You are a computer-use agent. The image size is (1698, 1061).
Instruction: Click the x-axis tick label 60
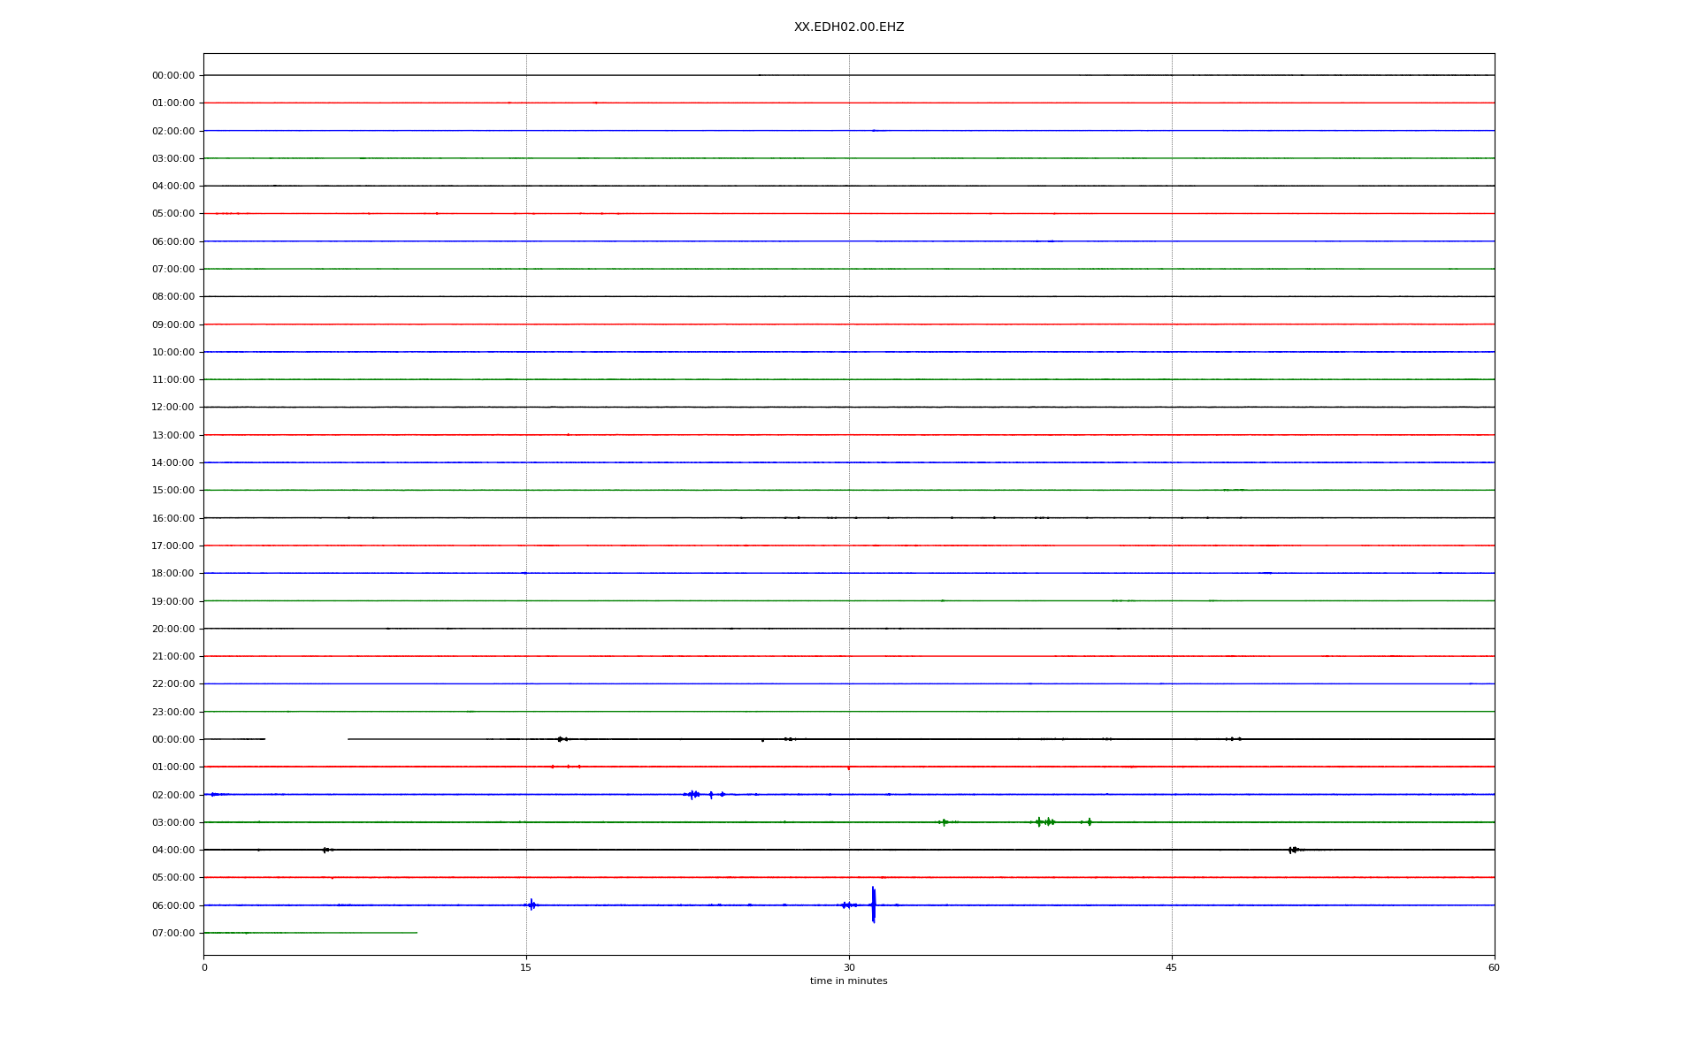[1494, 967]
